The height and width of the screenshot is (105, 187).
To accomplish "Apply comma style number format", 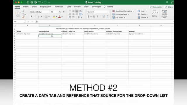I will click(x=98, y=17).
